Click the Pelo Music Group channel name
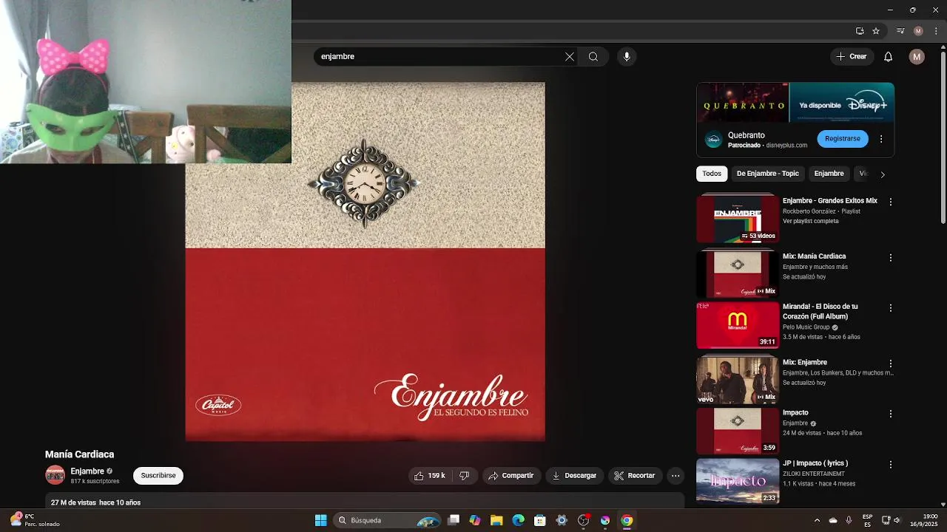This screenshot has height=532, width=947. click(x=806, y=327)
